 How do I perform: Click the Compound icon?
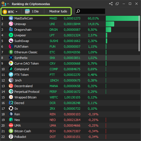tap(11, 69)
